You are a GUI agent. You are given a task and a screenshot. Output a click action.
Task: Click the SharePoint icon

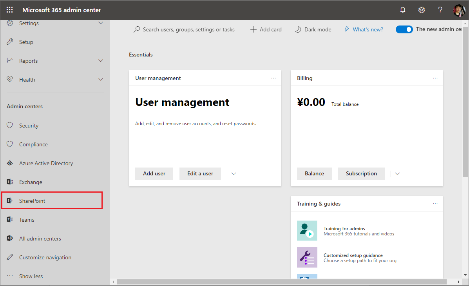tap(10, 200)
